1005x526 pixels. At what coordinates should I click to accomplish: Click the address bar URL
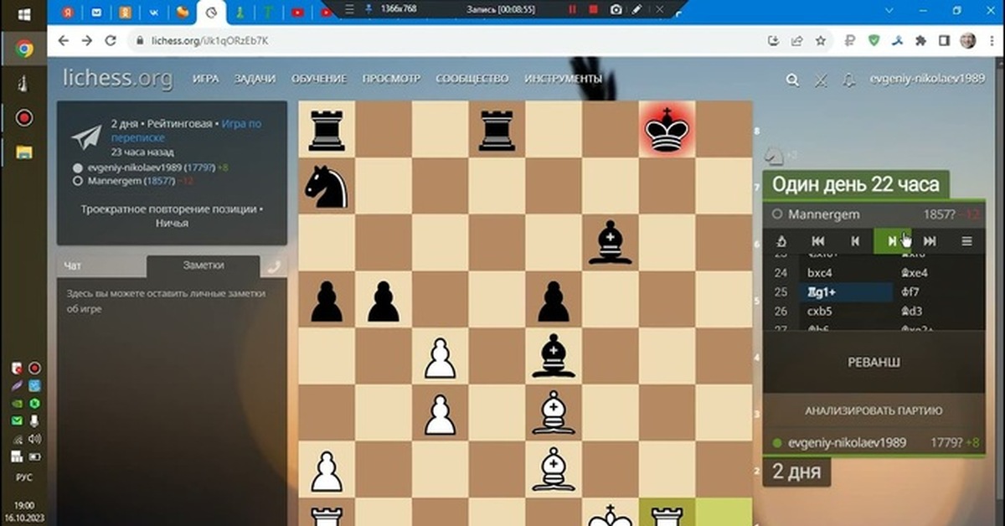(x=210, y=40)
